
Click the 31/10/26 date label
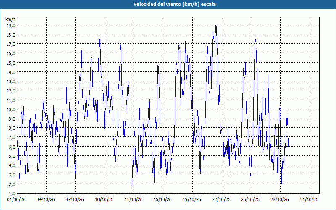[x=309, y=200]
